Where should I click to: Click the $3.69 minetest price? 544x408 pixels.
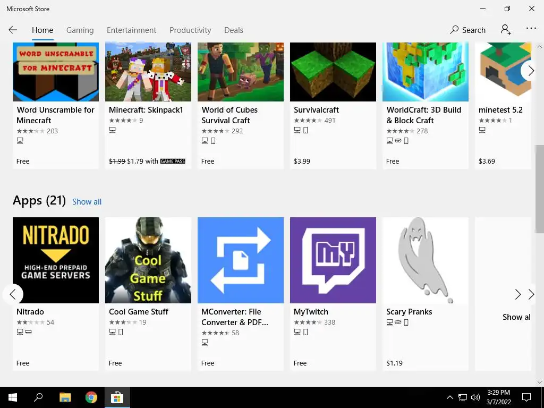pyautogui.click(x=487, y=161)
